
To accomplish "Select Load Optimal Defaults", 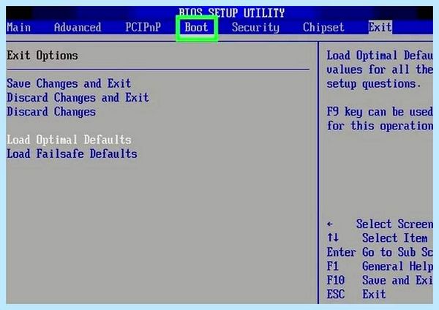I will pyautogui.click(x=69, y=140).
